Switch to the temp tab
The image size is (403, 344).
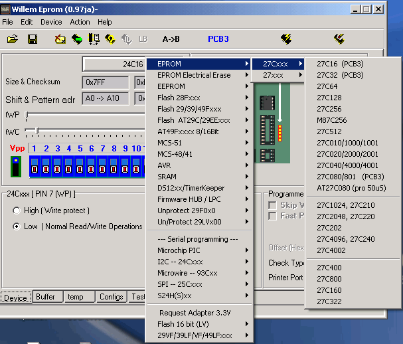[x=80, y=297]
